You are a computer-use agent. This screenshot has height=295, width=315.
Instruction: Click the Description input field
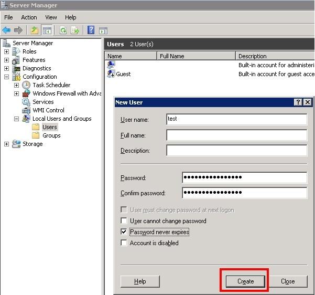pos(237,150)
